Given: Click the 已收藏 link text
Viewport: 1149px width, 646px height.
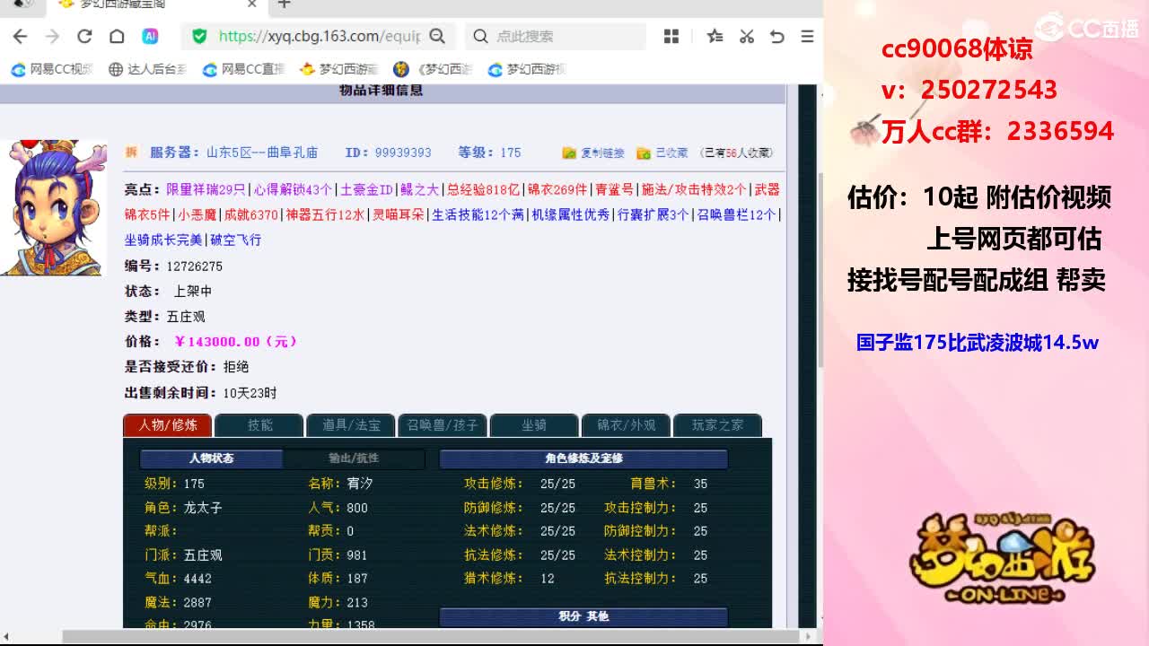Looking at the screenshot, I should pos(671,153).
